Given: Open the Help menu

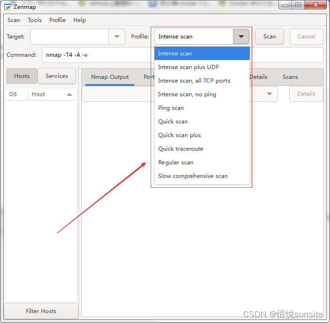Looking at the screenshot, I should click(79, 20).
